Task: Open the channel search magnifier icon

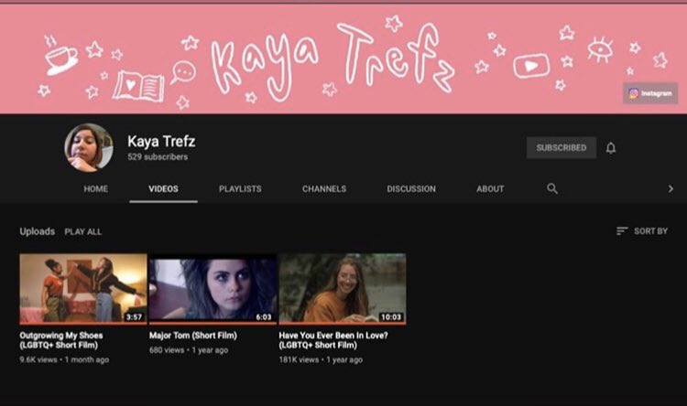Action: point(552,188)
